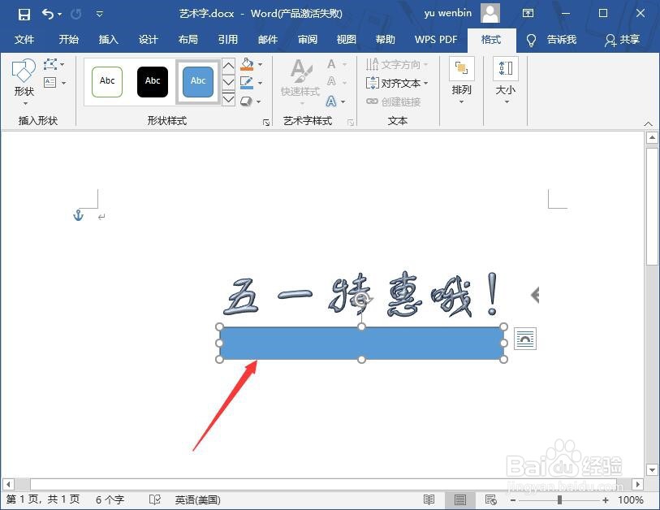Switch to Read Mode in status bar
660x510 pixels.
pyautogui.click(x=429, y=499)
